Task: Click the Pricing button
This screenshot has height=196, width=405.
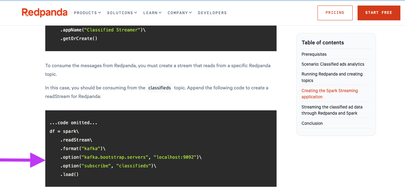Action: coord(335,13)
